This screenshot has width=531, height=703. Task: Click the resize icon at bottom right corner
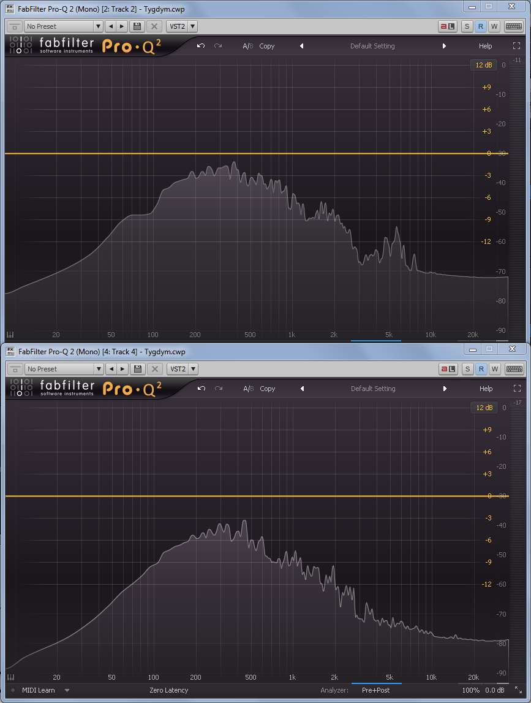[519, 690]
